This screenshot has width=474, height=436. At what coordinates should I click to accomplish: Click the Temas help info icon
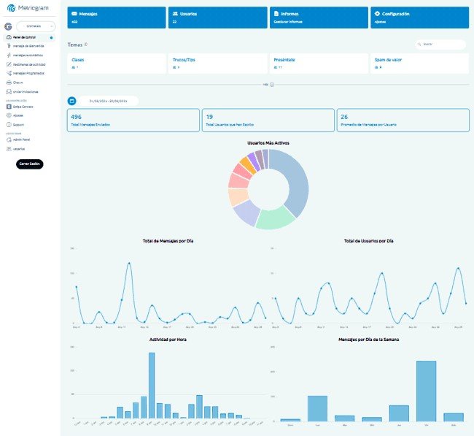coord(86,45)
